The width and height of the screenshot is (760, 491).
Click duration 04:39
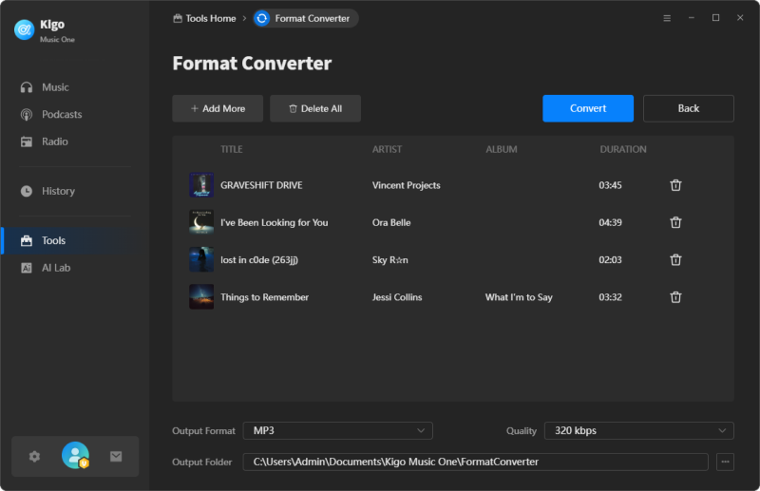tap(610, 222)
